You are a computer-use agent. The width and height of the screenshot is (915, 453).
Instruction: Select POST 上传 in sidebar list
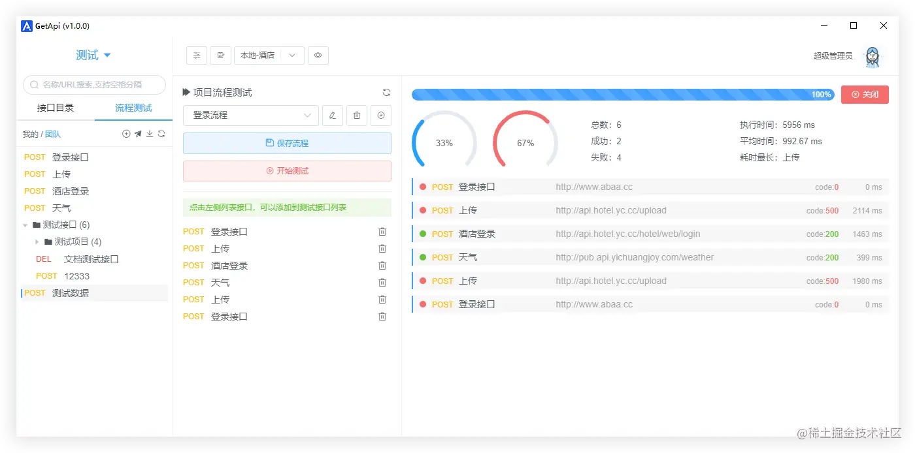pos(94,174)
